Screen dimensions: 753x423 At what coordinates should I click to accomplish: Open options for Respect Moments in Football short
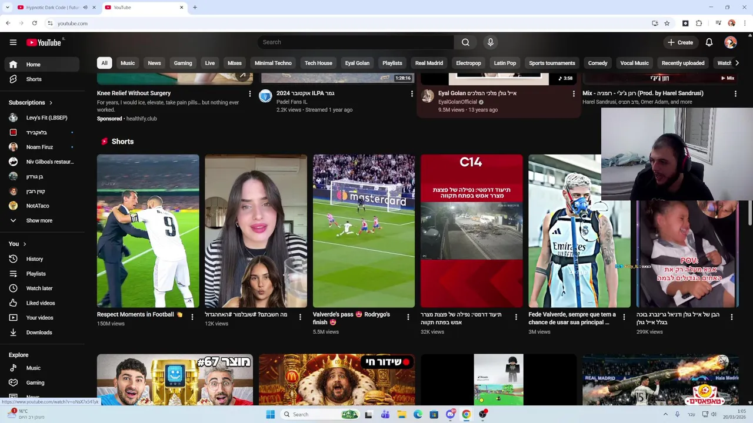192,317
